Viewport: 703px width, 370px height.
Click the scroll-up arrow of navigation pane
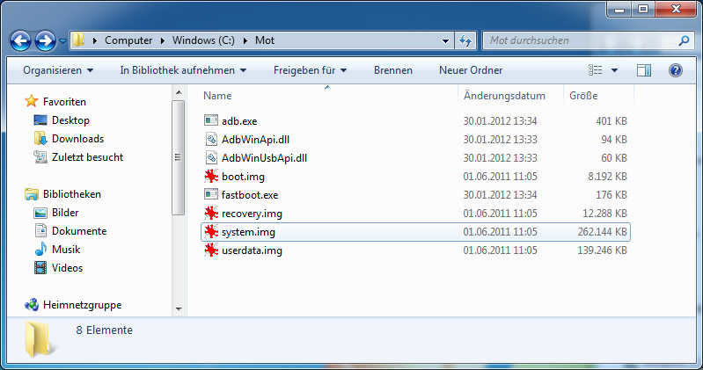tap(179, 93)
